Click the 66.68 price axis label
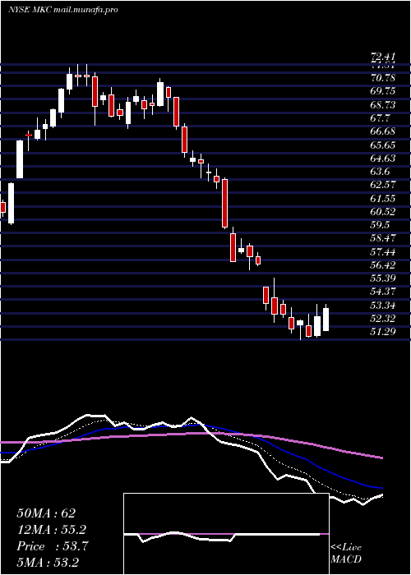Image resolution: width=411 pixels, height=575 pixels. [383, 131]
